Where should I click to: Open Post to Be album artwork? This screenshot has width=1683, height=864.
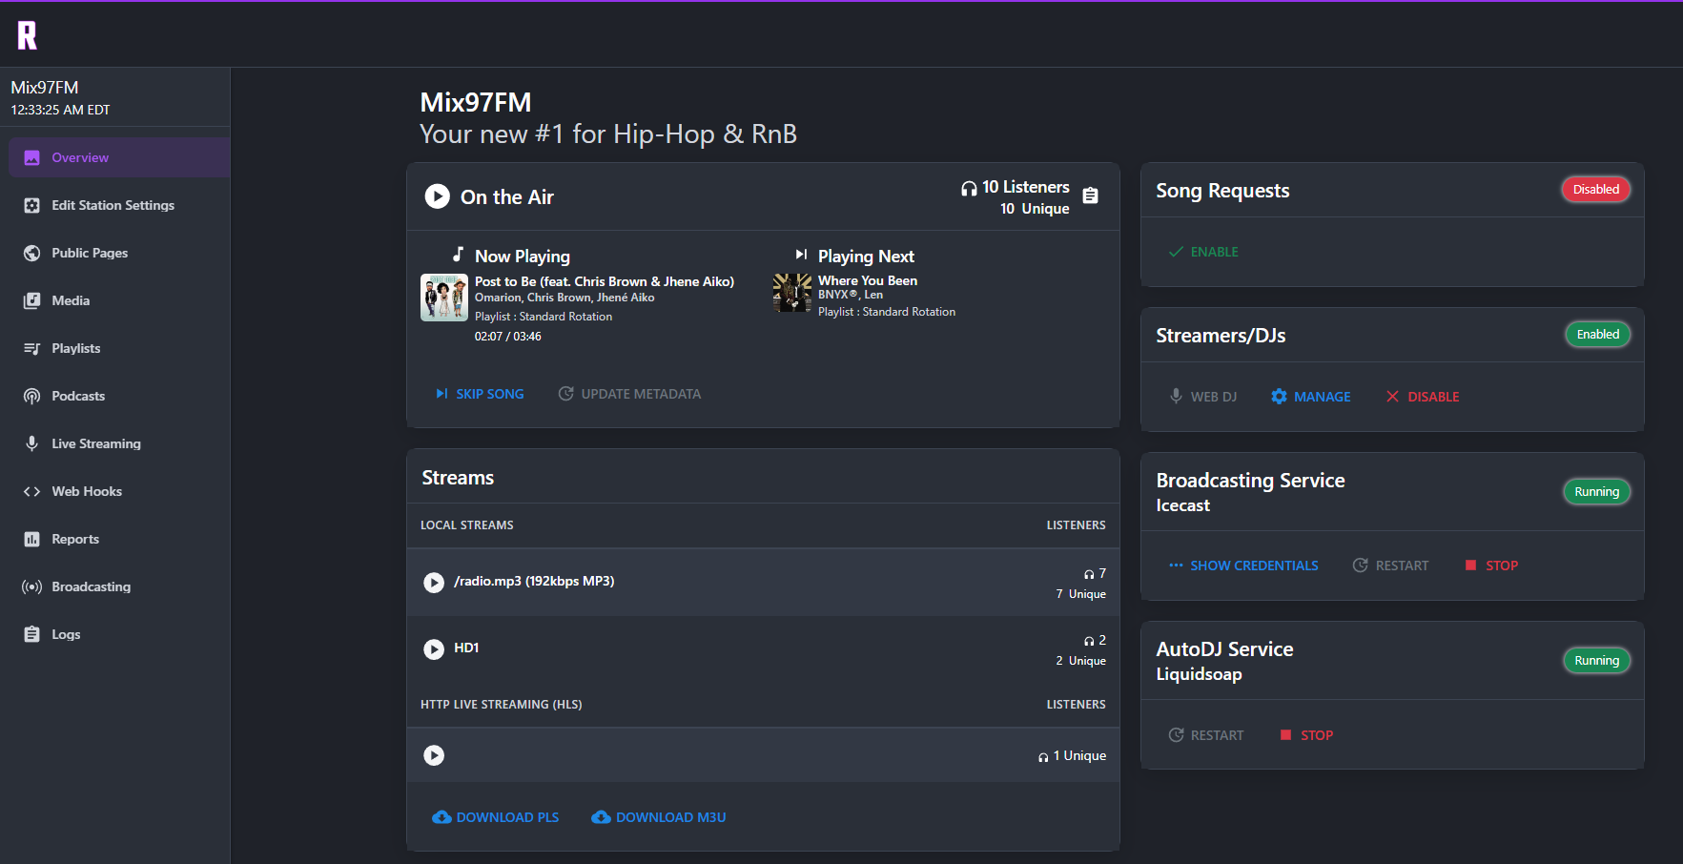(444, 298)
